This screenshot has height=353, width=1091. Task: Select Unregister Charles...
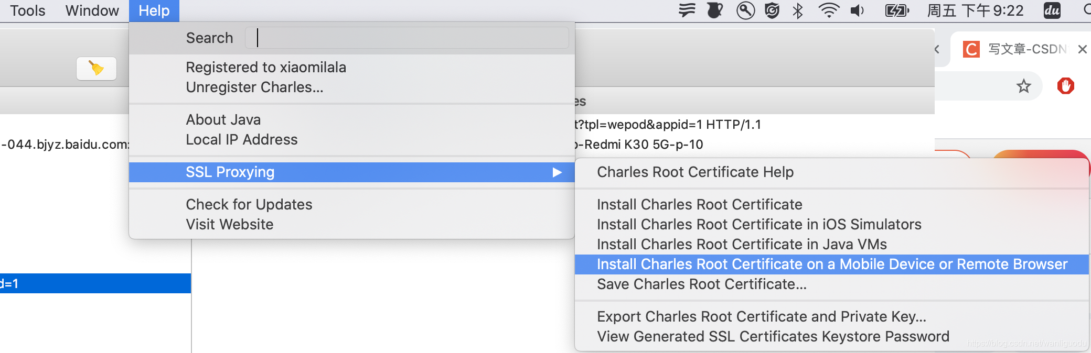coord(352,87)
